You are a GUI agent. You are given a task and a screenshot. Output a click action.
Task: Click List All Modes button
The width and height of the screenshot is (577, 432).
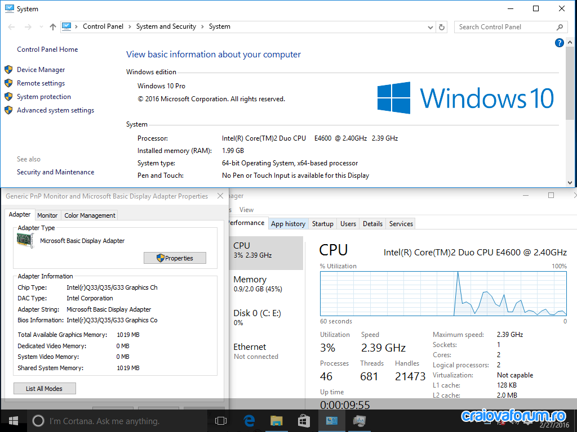(x=45, y=388)
